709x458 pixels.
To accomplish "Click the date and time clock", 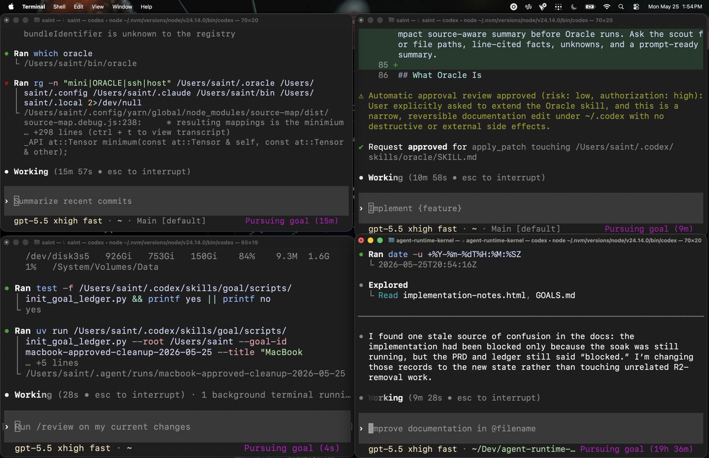I will (675, 6).
